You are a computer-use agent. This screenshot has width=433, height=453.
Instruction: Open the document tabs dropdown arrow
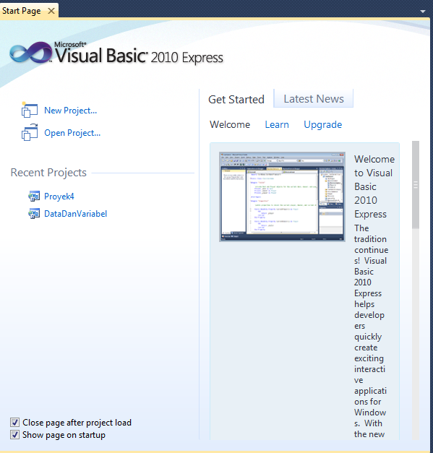point(423,12)
